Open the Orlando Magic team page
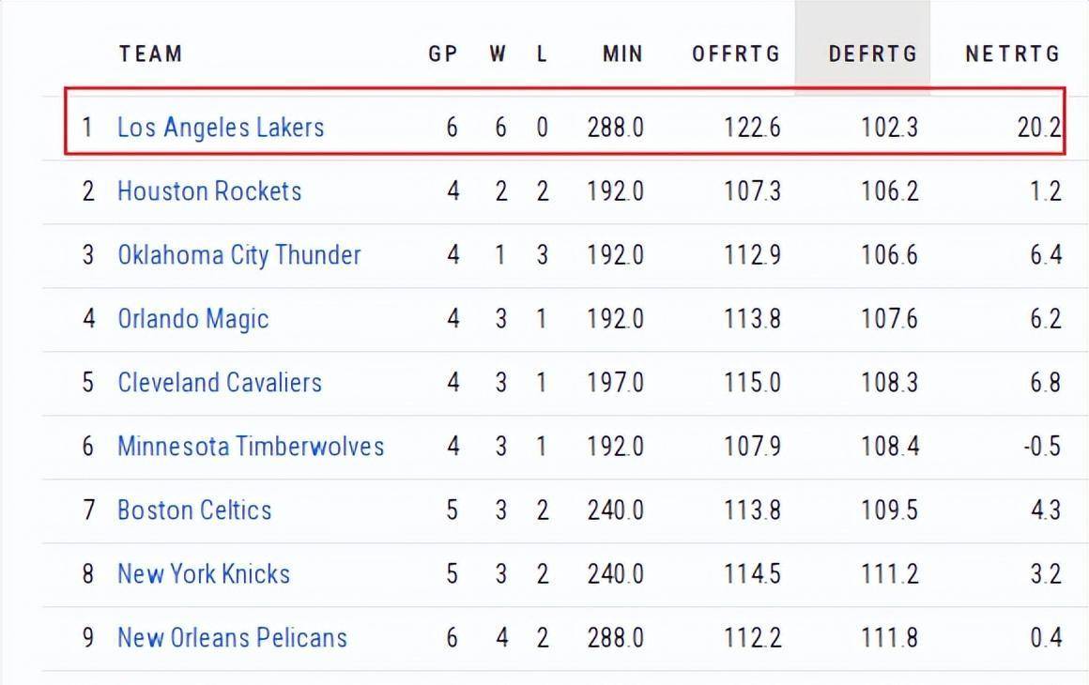Image resolution: width=1089 pixels, height=685 pixels. pos(192,319)
